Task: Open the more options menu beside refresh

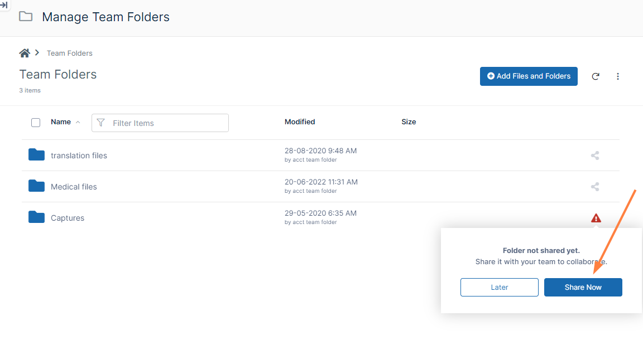Action: point(618,76)
